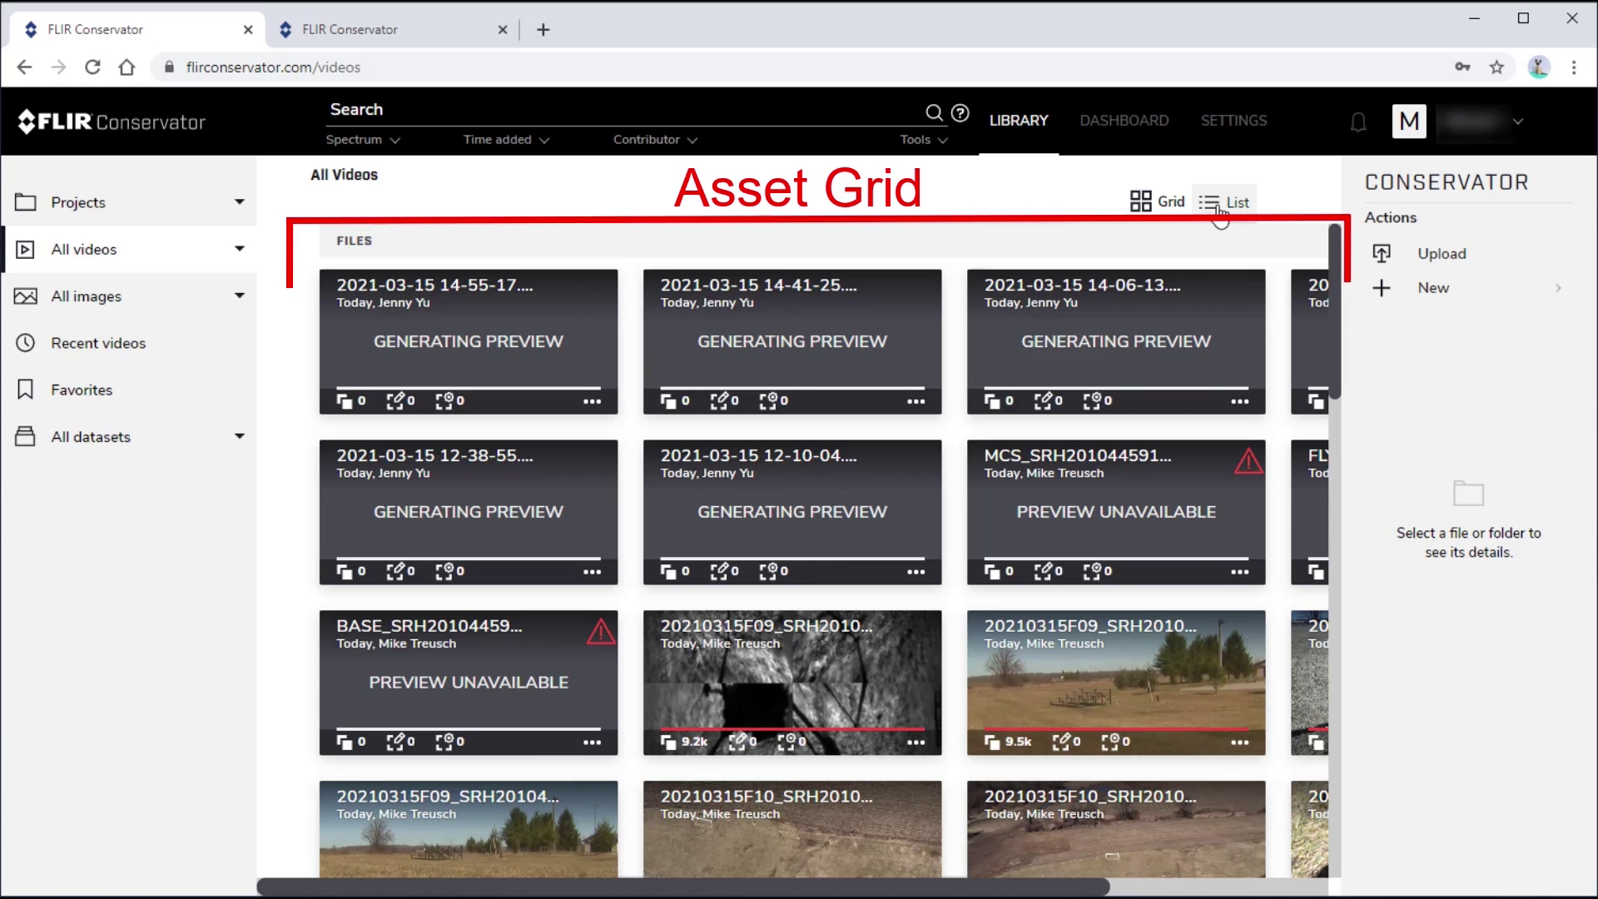Click the help question mark icon
The width and height of the screenshot is (1598, 899).
click(x=960, y=113)
